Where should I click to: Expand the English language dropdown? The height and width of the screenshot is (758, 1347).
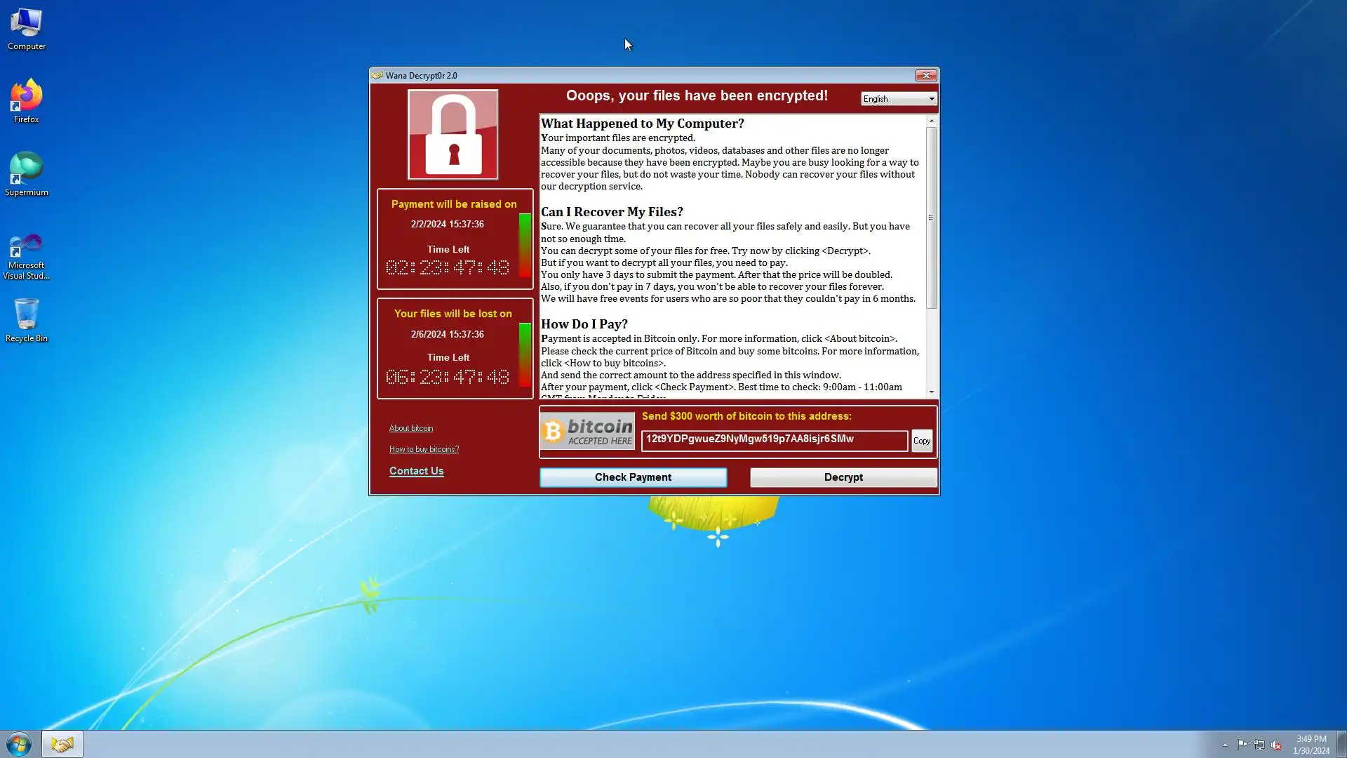tap(899, 99)
